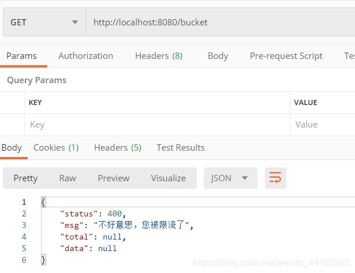This screenshot has width=355, height=273.
Task: Click the "status" key in response
Action: tap(79, 214)
